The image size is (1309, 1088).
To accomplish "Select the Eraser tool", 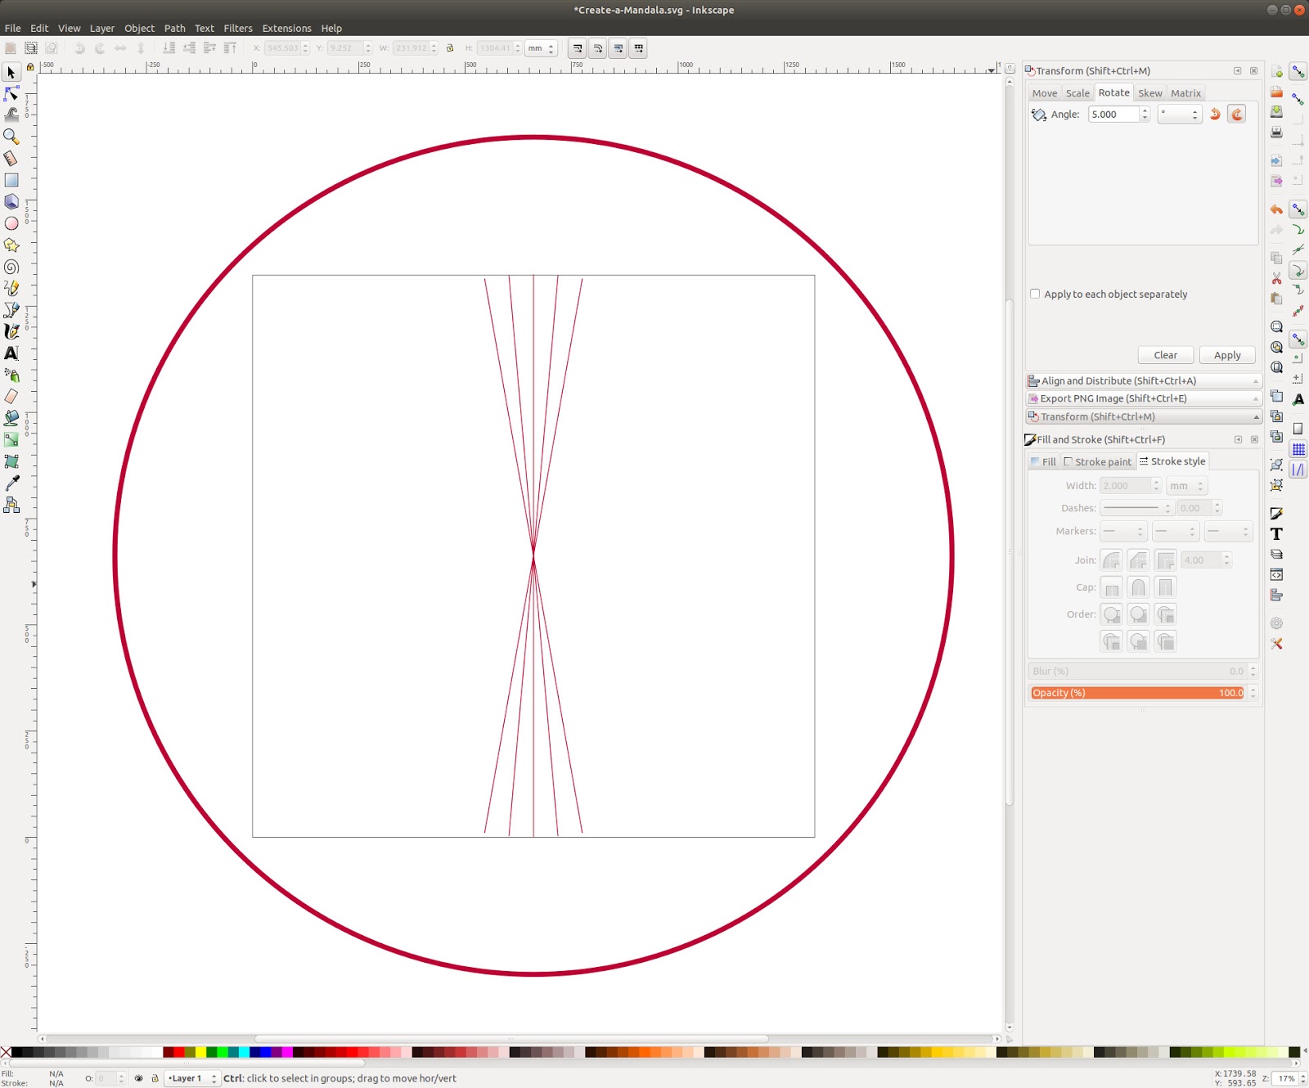I will pos(11,397).
